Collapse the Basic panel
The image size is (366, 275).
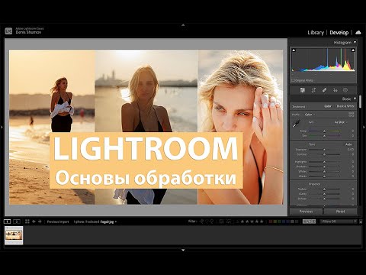click(x=355, y=99)
